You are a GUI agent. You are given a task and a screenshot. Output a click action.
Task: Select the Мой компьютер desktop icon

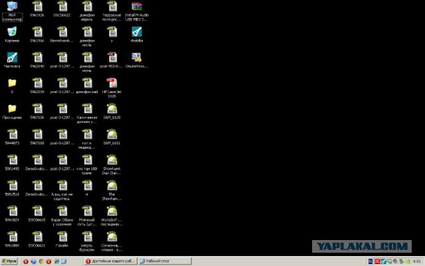(12, 11)
